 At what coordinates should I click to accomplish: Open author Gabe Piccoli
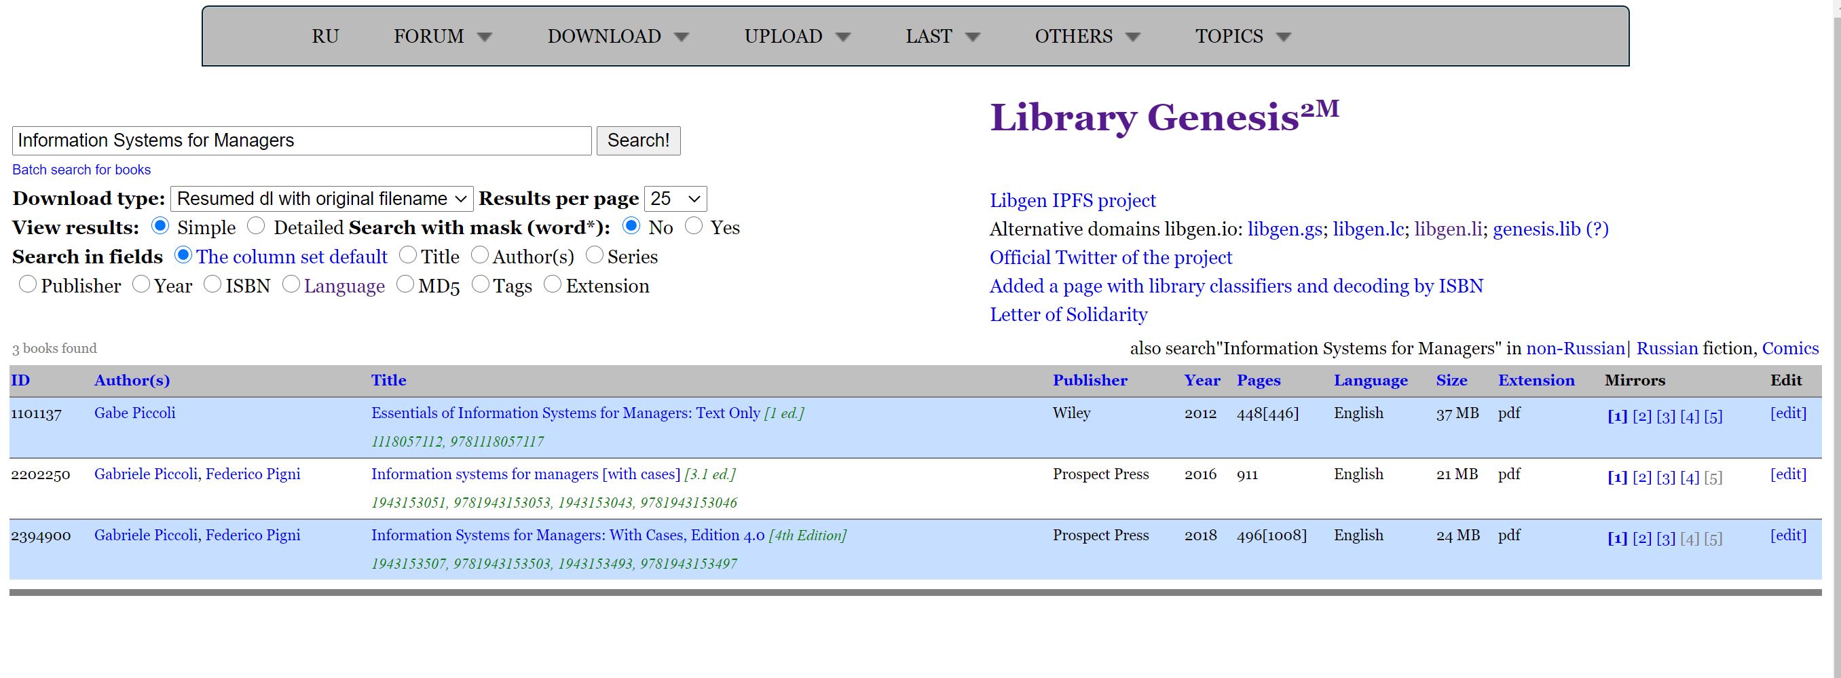point(134,414)
